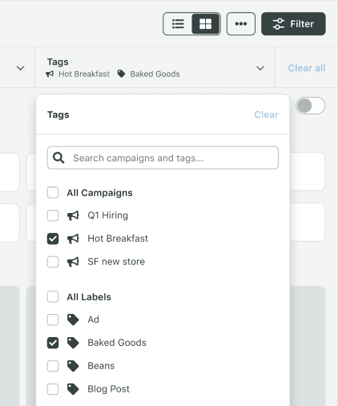338x406 pixels.
Task: Check the All Campaigns checkbox
Action: (x=53, y=192)
